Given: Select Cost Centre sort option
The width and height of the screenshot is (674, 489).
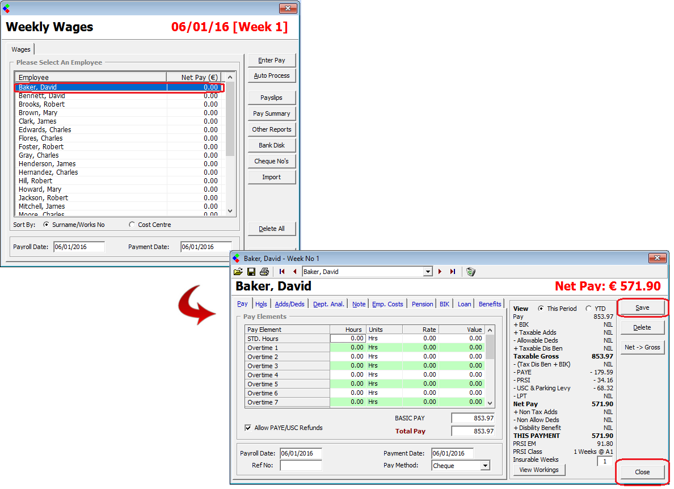Looking at the screenshot, I should [132, 225].
